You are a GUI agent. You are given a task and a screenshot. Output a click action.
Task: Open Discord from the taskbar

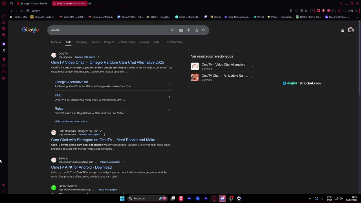tap(223, 198)
